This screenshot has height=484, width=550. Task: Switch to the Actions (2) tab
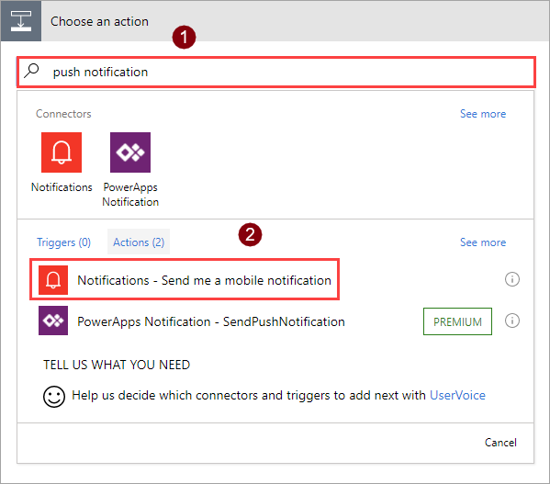[139, 242]
